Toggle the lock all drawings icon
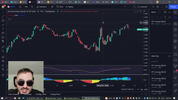 point(3,65)
